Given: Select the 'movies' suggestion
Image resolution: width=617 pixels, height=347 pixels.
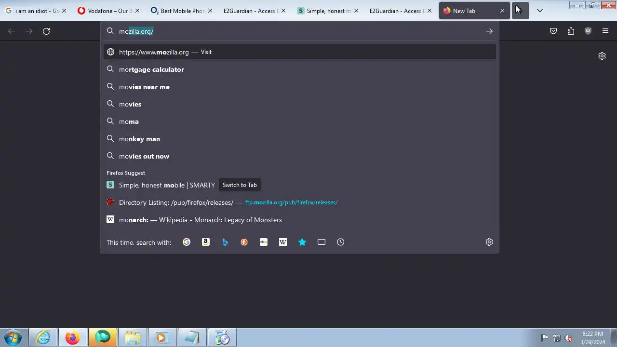Looking at the screenshot, I should [300, 104].
